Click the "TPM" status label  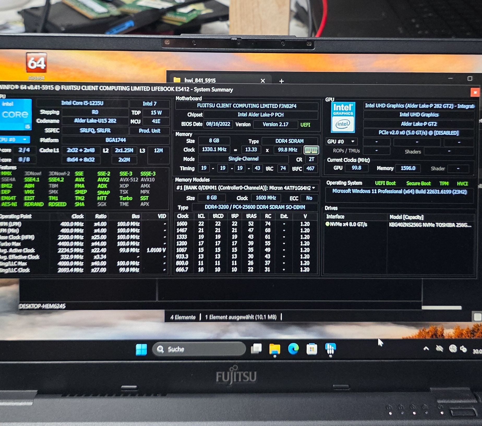[444, 184]
